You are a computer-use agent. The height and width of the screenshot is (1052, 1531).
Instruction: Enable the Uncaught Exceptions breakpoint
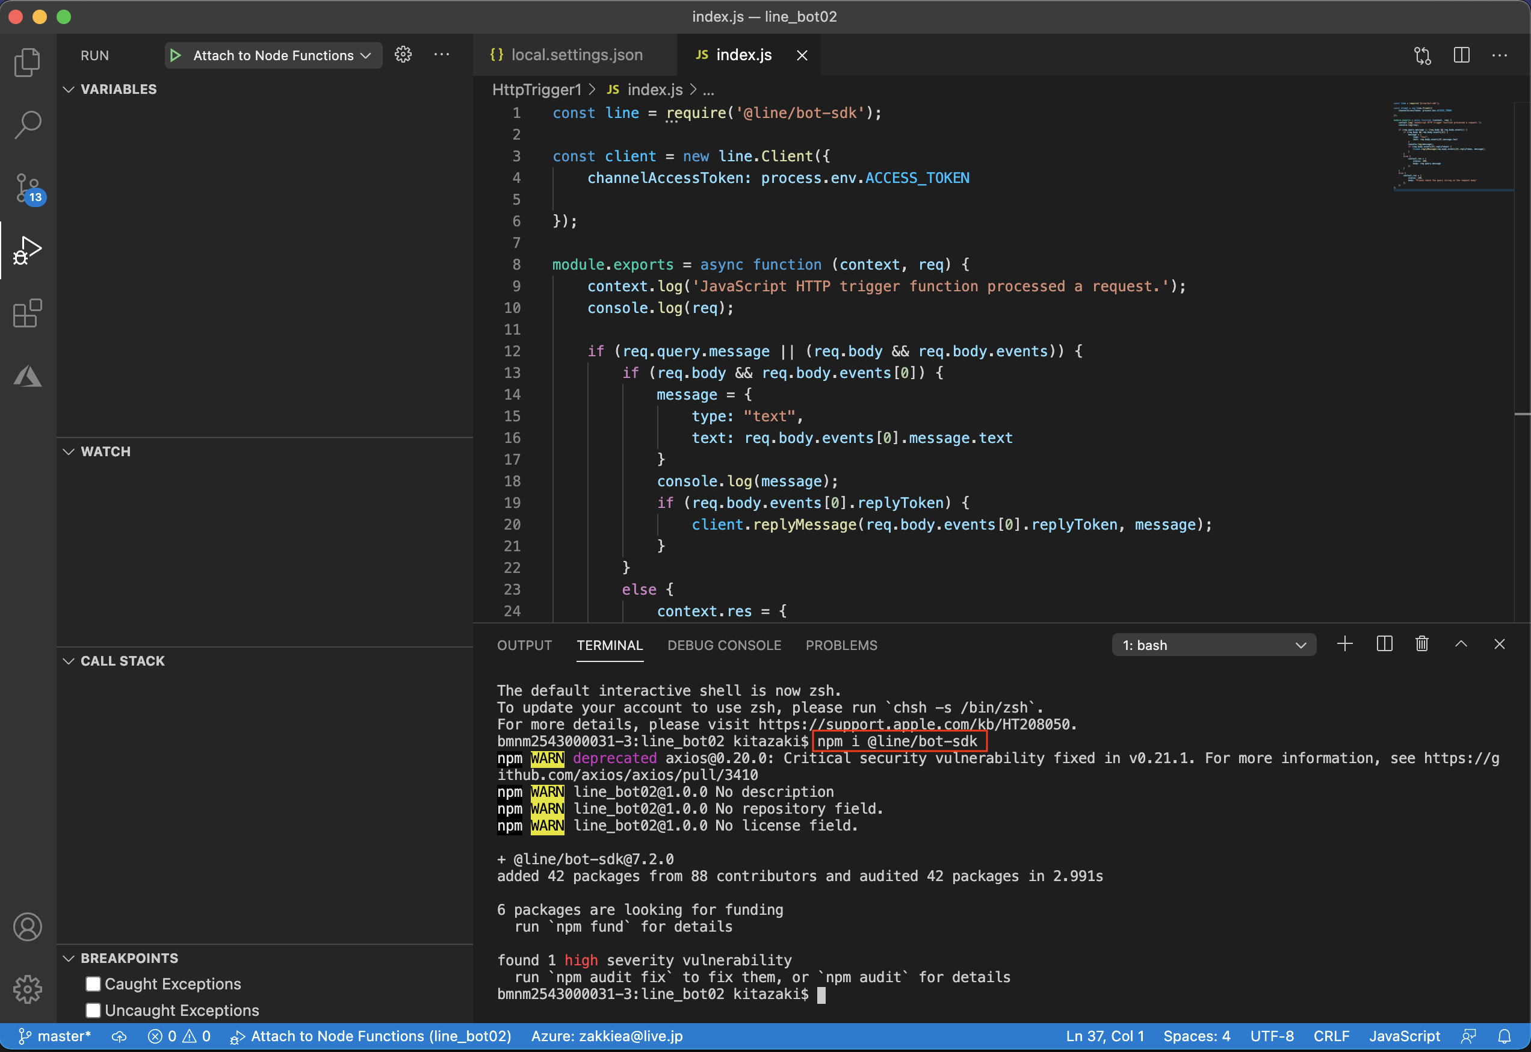click(x=93, y=1010)
